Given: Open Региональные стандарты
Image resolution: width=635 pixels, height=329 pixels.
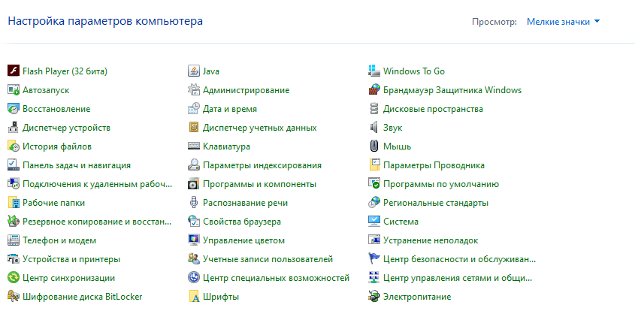Looking at the screenshot, I should click(435, 203).
